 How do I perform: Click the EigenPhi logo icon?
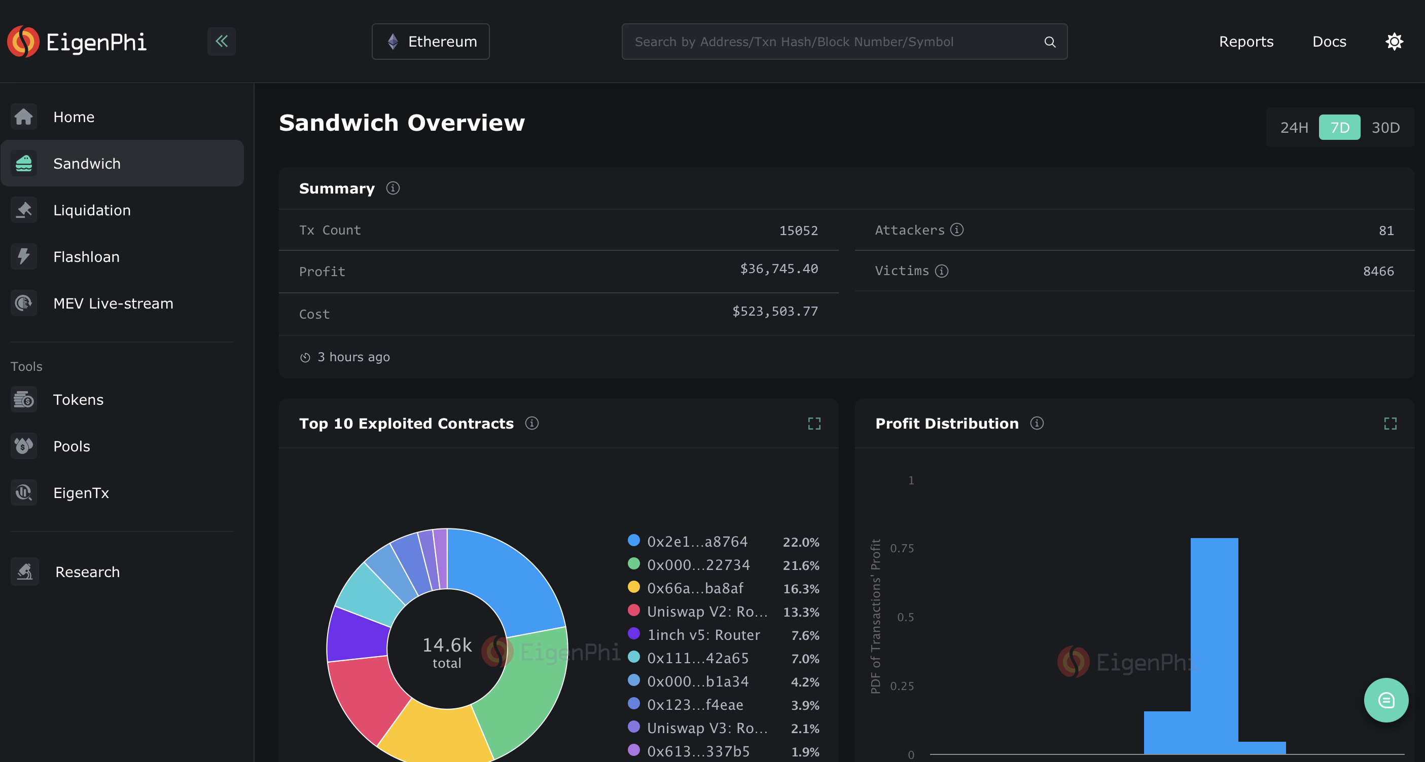pos(23,42)
